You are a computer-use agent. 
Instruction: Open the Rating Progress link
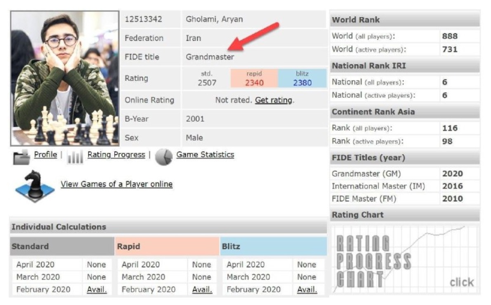pyautogui.click(x=116, y=155)
